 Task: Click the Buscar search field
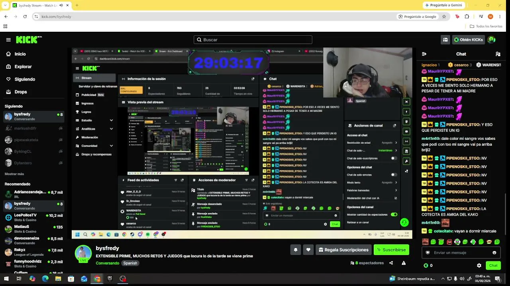click(x=253, y=40)
